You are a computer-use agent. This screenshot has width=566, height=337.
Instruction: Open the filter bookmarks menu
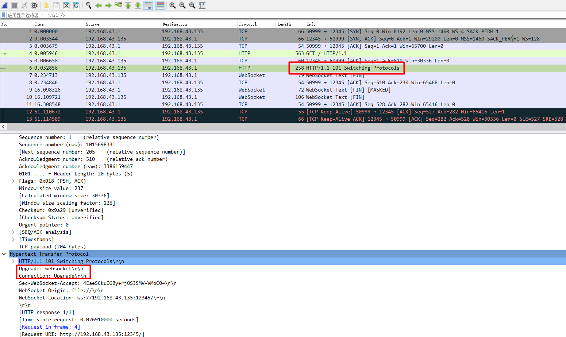click(4, 15)
